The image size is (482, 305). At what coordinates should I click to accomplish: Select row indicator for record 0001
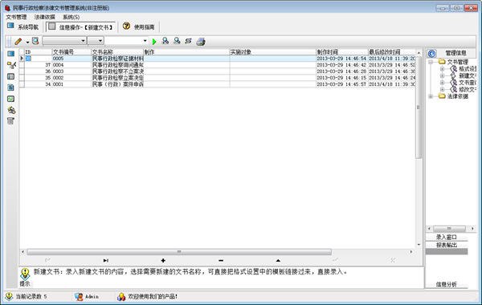(x=22, y=84)
